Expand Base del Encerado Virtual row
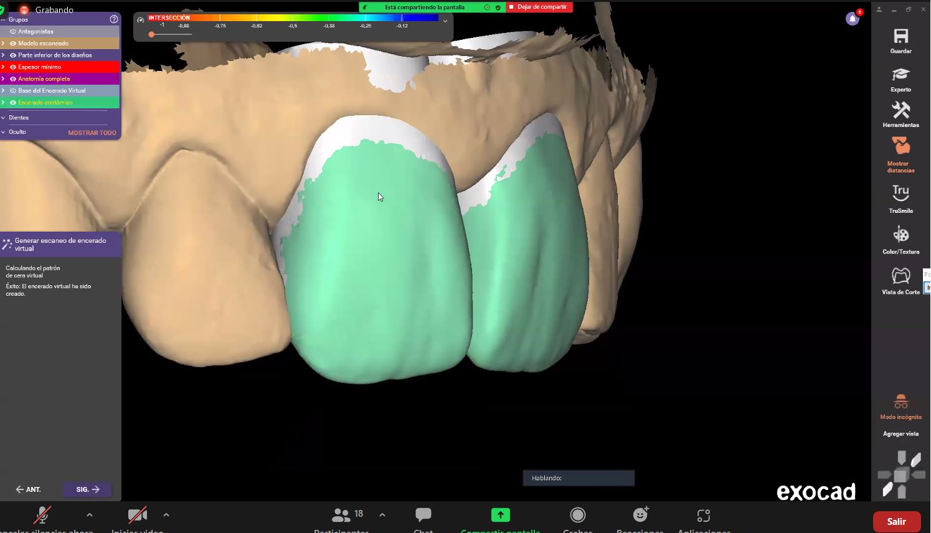This screenshot has width=931, height=533. [3, 90]
